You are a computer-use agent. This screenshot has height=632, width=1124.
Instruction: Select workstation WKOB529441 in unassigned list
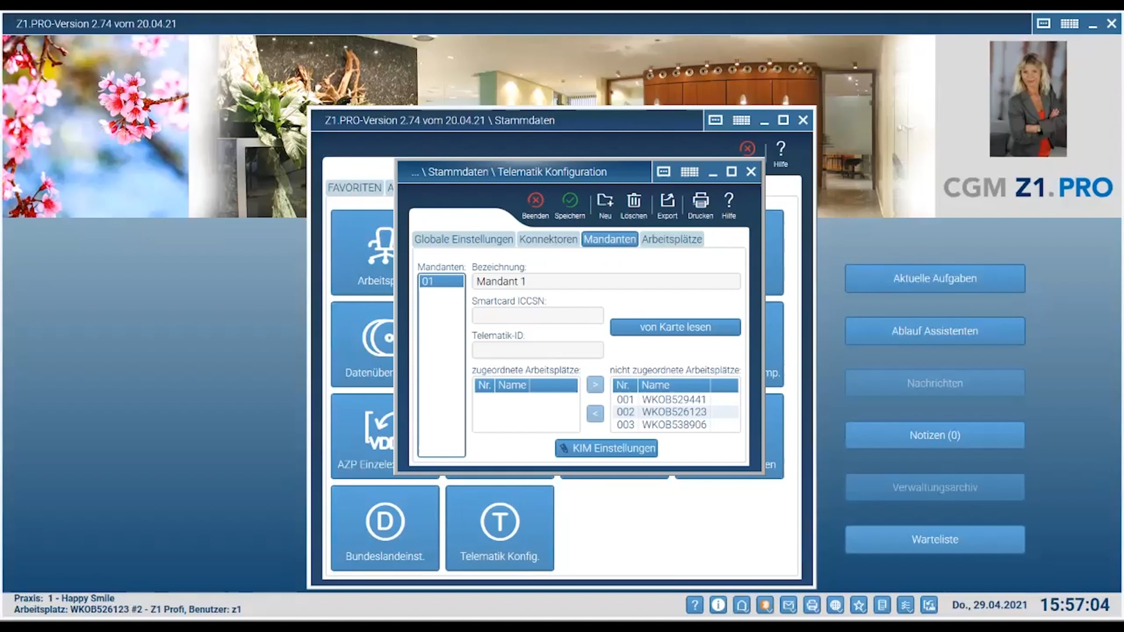click(x=673, y=399)
